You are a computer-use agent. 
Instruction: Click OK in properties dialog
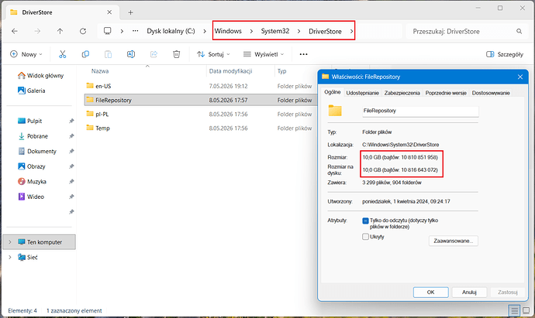pyautogui.click(x=430, y=292)
